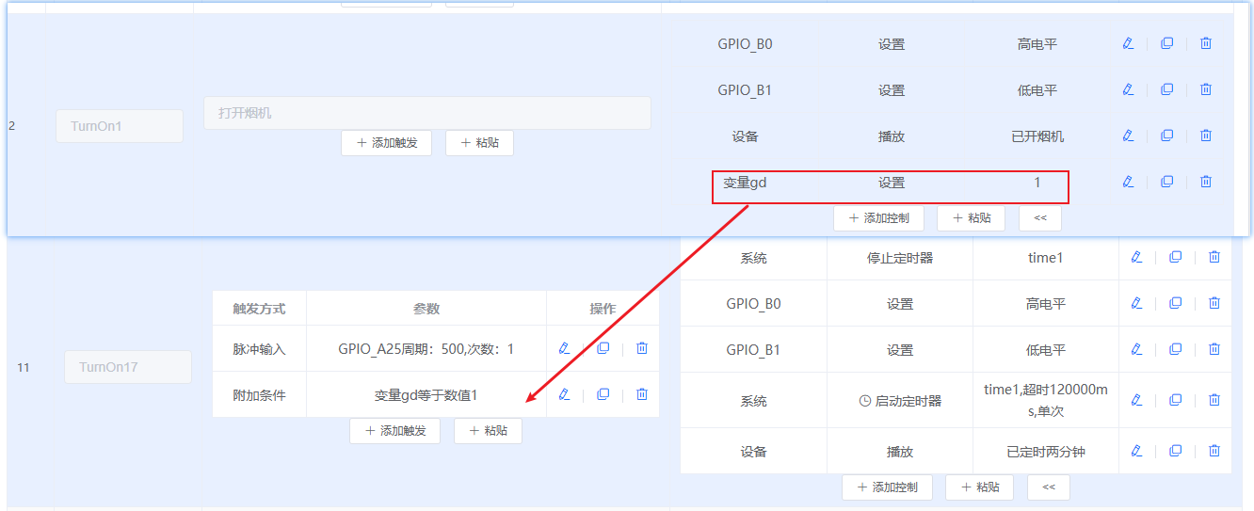The width and height of the screenshot is (1254, 511).
Task: Add a control to TurnOn17 event
Action: tap(887, 487)
